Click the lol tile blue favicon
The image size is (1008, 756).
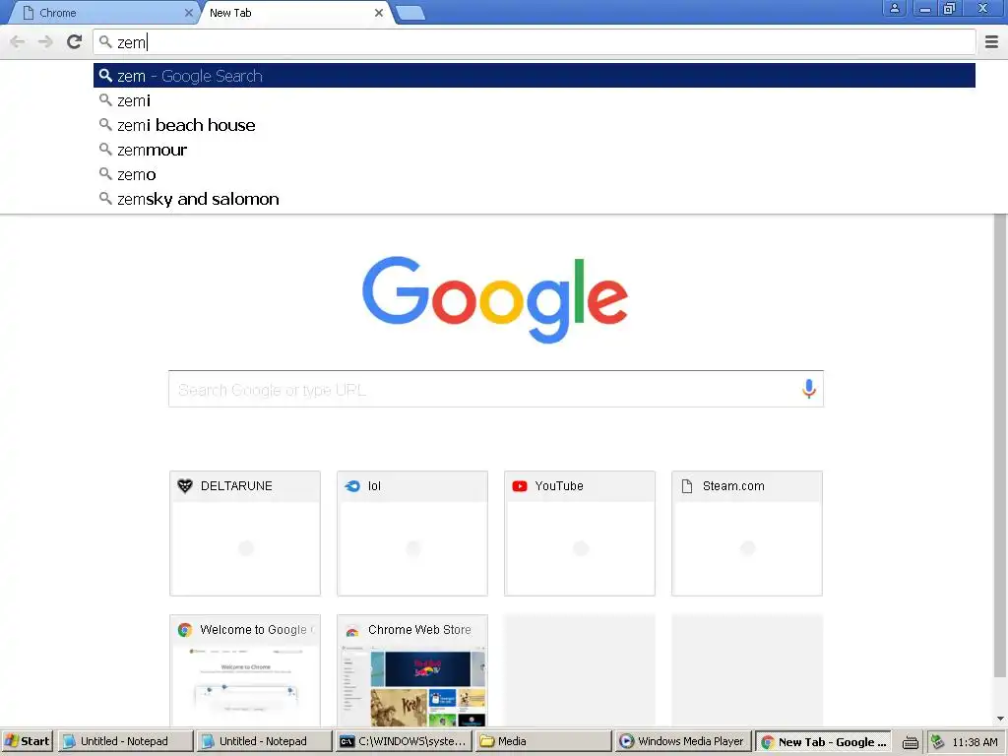(x=352, y=486)
